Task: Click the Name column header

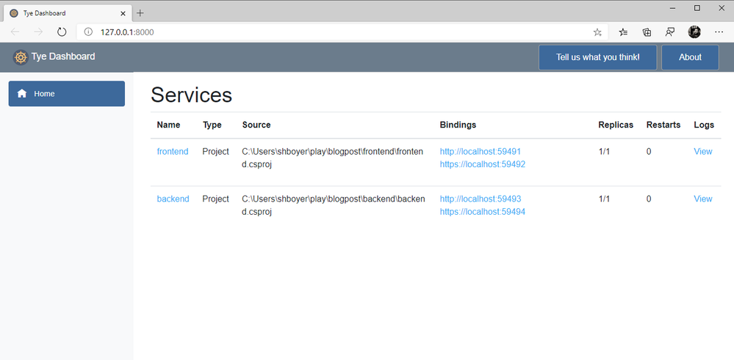Action: tap(168, 125)
